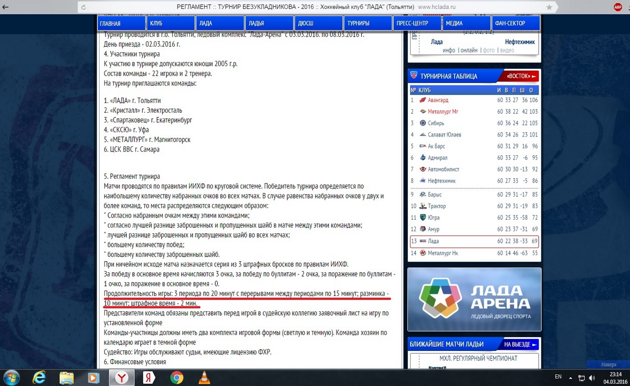Click the Авангард team logo
The image size is (630, 386).
pos(423,100)
